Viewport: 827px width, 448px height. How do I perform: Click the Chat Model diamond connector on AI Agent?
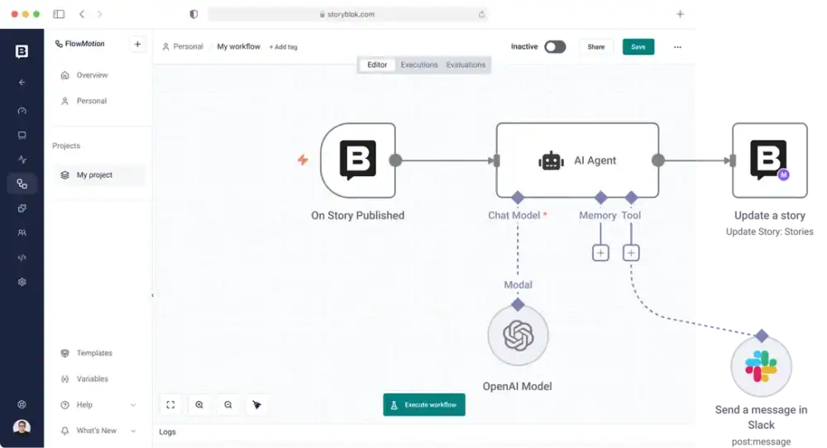click(518, 198)
